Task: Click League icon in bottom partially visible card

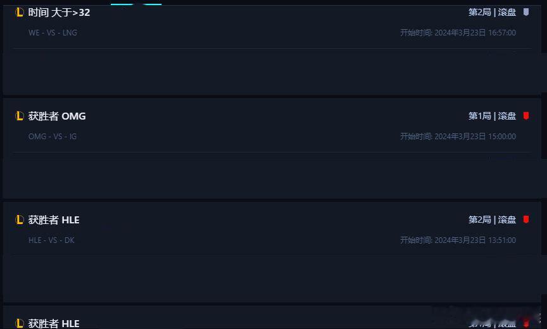Action: [x=20, y=323]
